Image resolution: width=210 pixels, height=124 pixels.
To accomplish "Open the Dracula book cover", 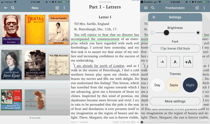I will tap(35, 30).
